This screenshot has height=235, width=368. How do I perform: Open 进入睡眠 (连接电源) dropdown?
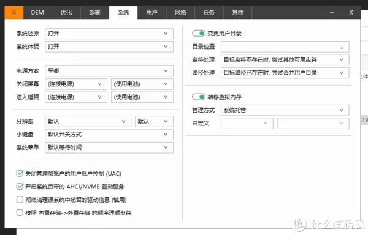point(76,97)
